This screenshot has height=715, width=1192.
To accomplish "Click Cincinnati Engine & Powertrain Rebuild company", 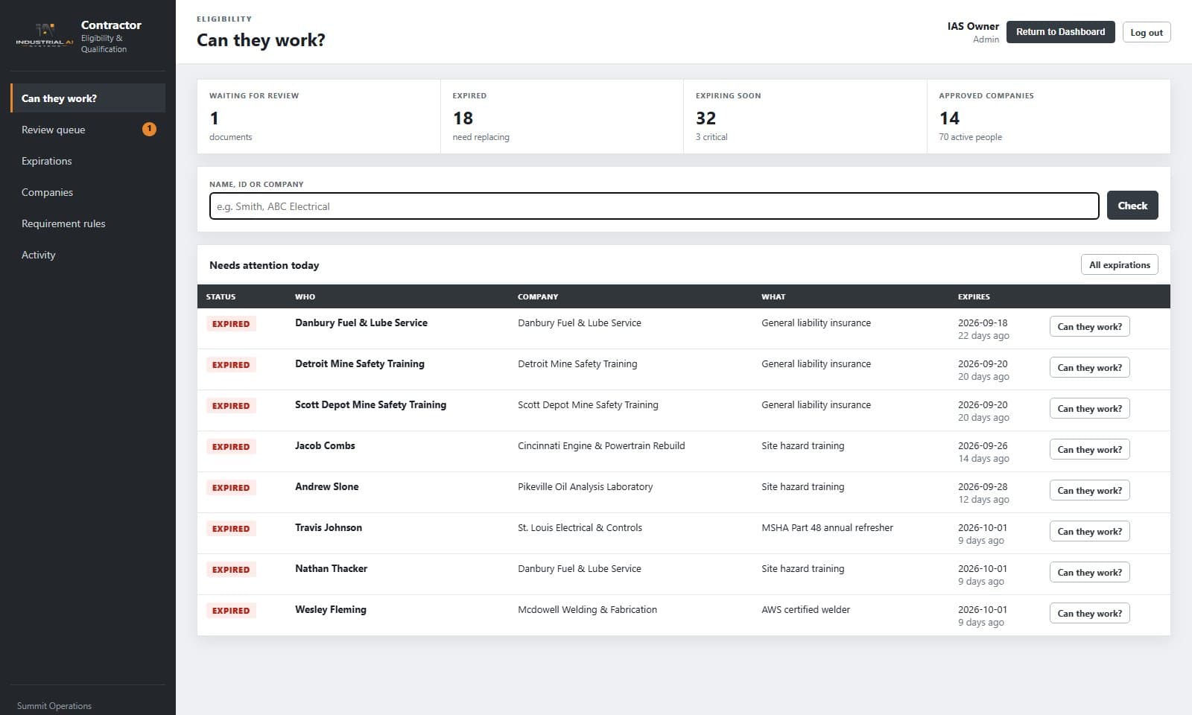I will coord(601,445).
